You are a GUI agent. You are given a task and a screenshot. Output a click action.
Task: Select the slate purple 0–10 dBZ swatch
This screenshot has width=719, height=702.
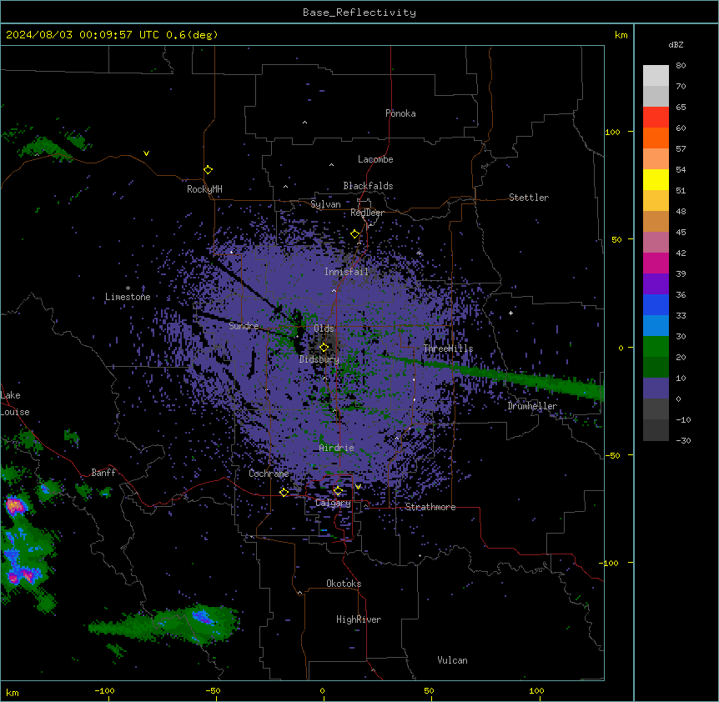[x=656, y=389]
